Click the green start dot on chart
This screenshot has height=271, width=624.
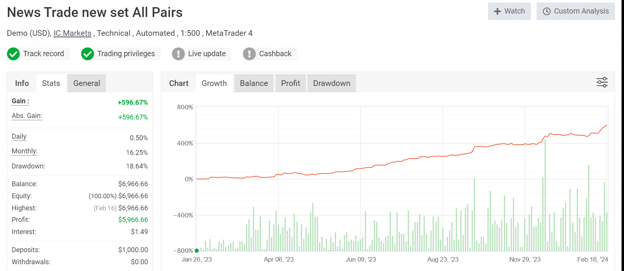pyautogui.click(x=197, y=251)
